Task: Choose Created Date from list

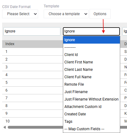Action: click(91, 114)
